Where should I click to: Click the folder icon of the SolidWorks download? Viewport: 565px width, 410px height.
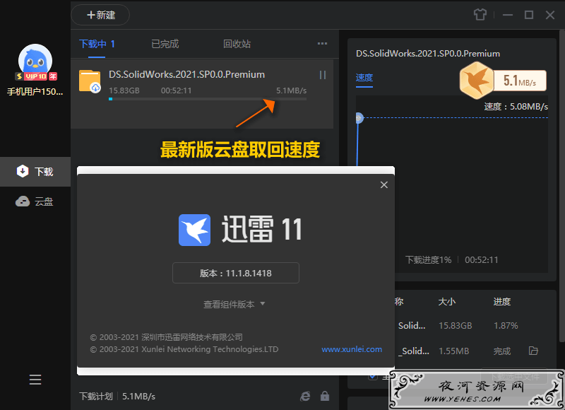(x=90, y=81)
